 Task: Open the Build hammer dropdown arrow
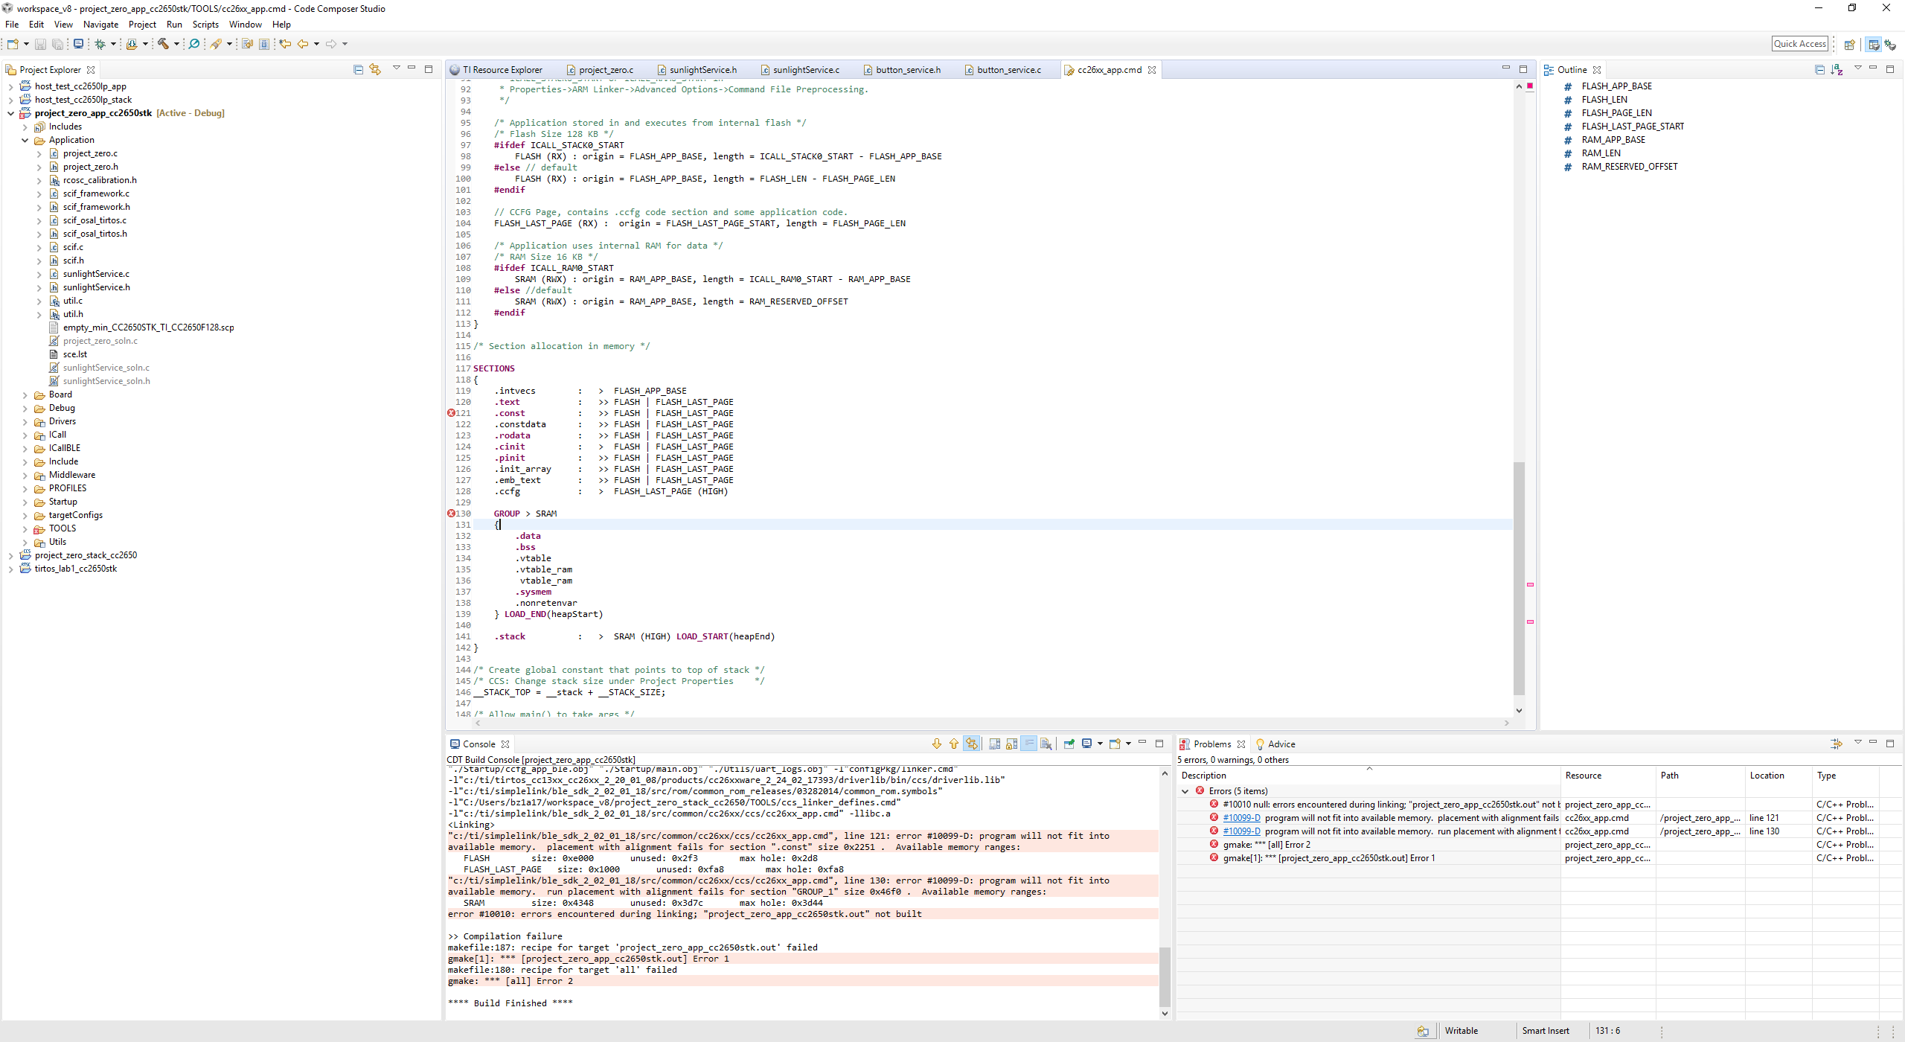176,44
